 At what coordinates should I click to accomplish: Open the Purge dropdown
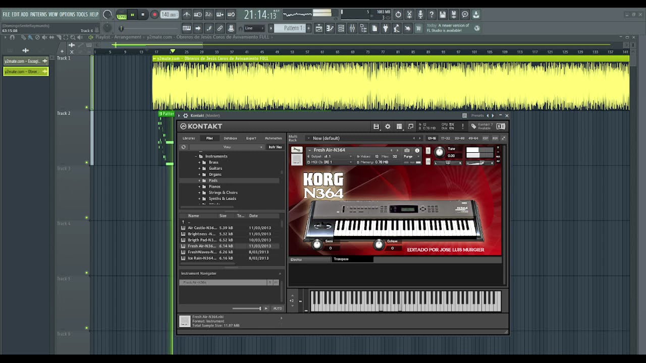pos(411,156)
